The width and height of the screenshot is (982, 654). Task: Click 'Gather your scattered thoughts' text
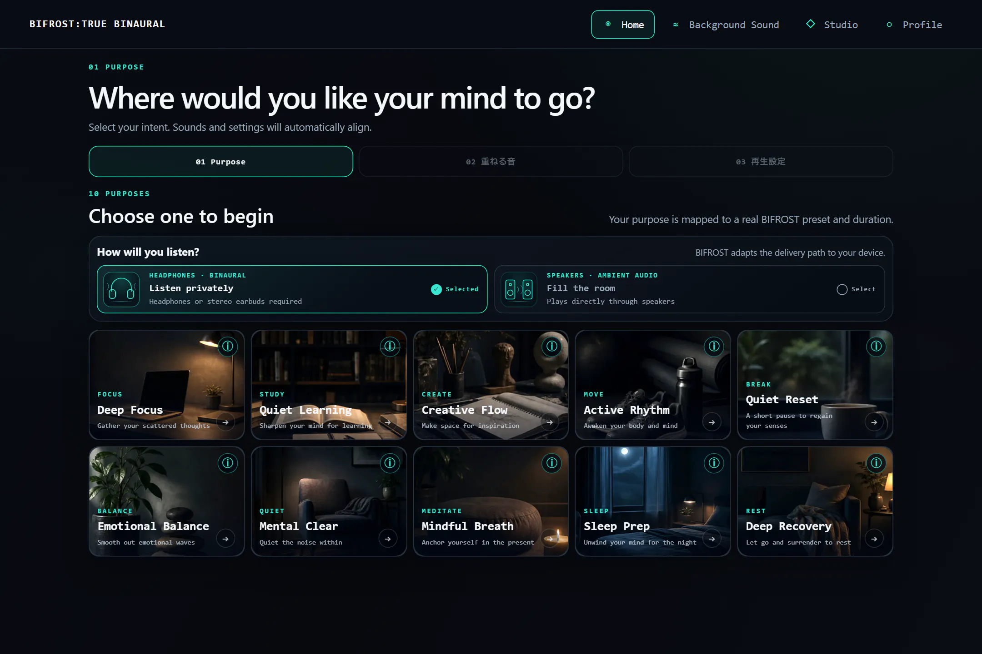coord(154,426)
